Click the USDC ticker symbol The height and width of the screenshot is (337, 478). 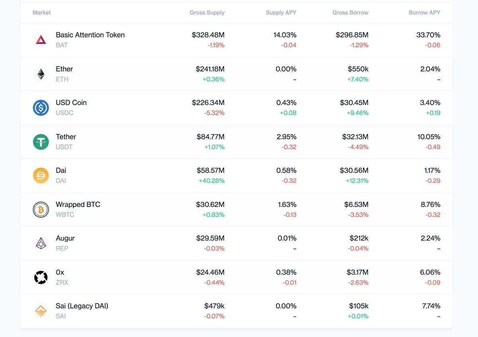coord(65,113)
